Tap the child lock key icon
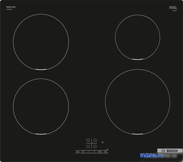The image size is (183, 162). coord(84,152)
